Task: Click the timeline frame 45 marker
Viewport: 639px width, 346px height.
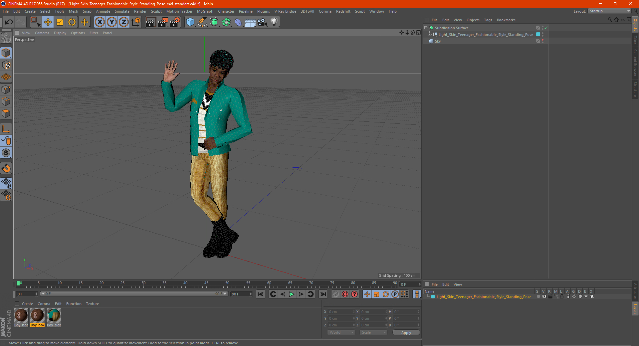Action: point(206,284)
